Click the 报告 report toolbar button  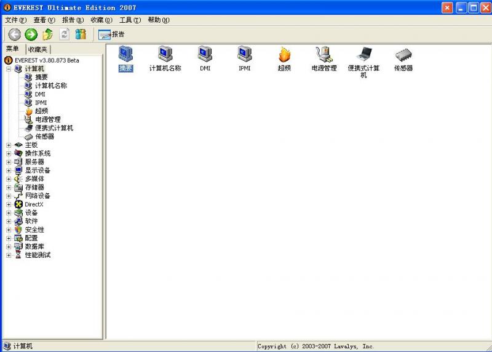111,34
